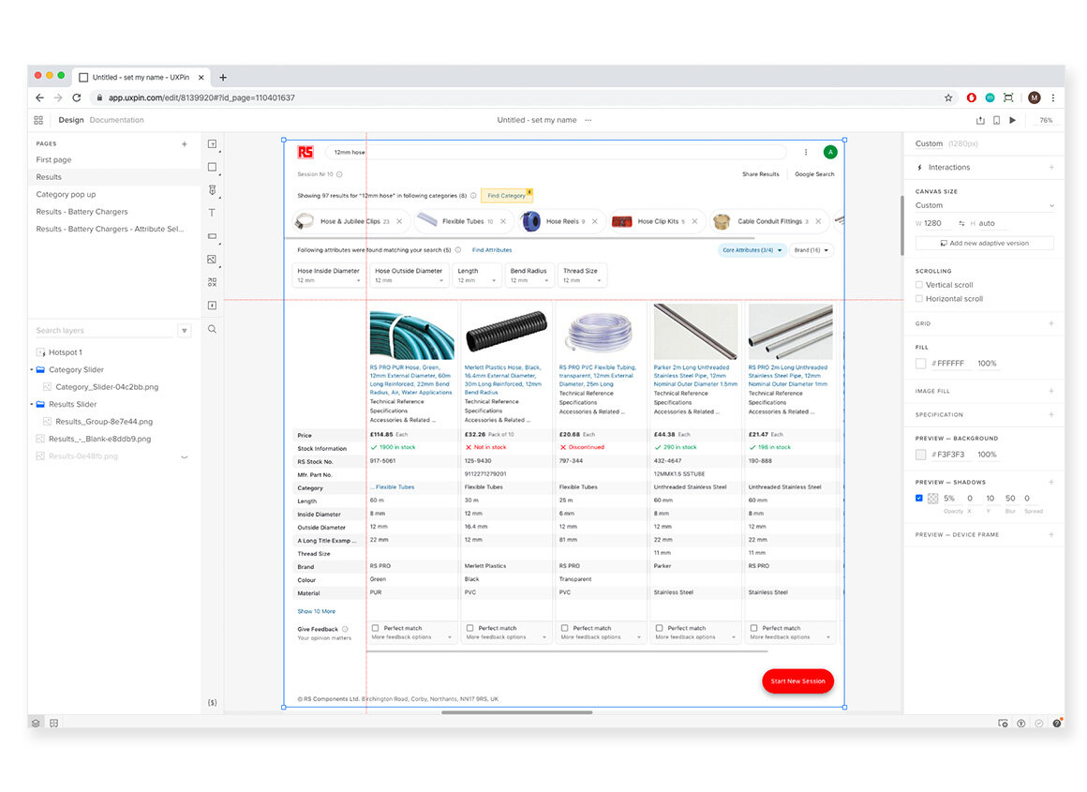Image resolution: width=1087 pixels, height=792 pixels.
Task: Click the lock ratio icon between W and H
Action: 961,223
